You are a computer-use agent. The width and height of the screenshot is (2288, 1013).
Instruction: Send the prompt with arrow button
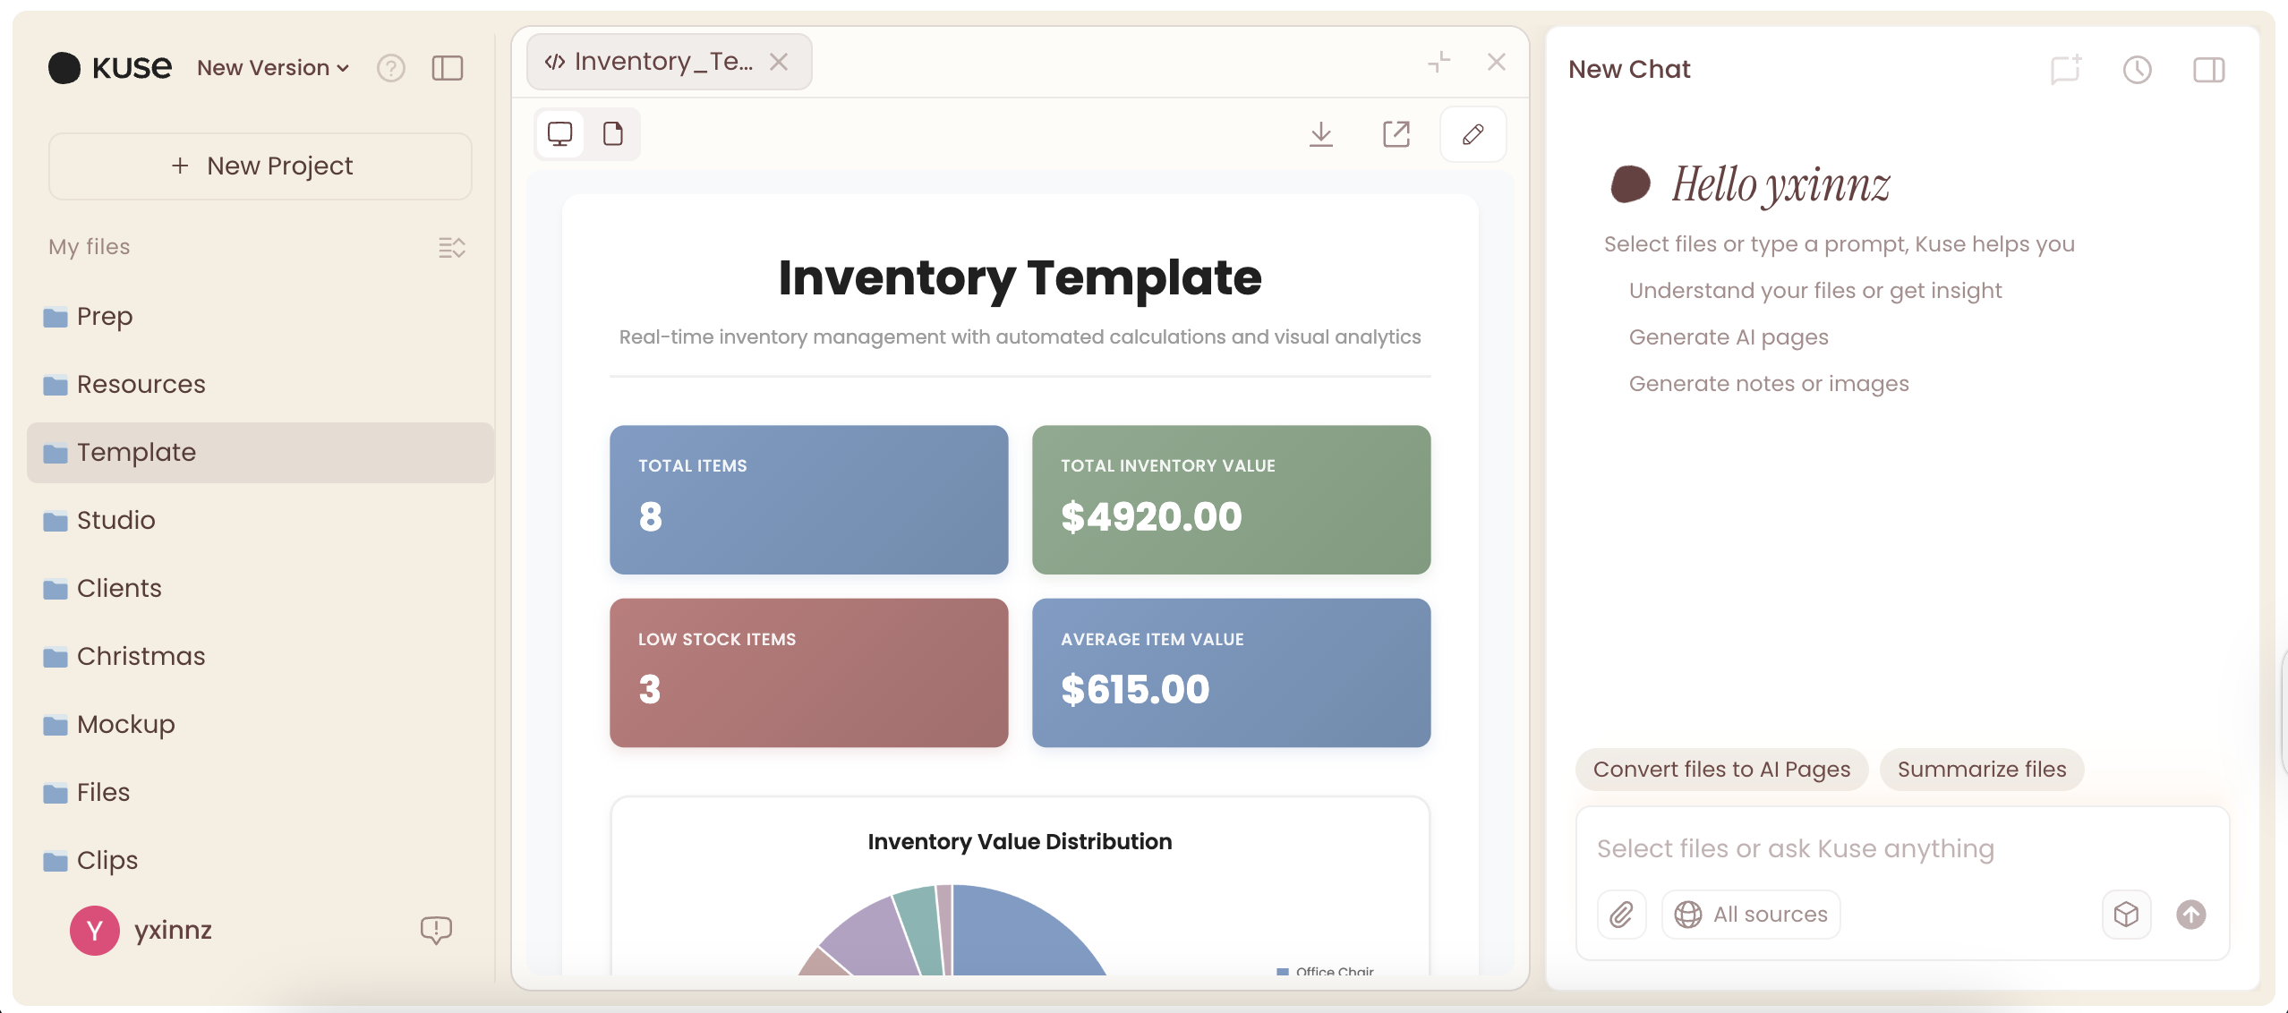[2190, 915]
